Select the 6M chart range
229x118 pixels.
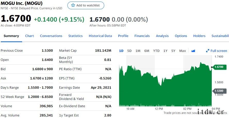(x=147, y=51)
